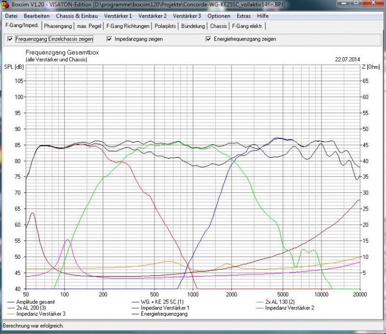The width and height of the screenshot is (386, 334).
Task: Toggle 'Frequenzgang Einzelchassis zeigen' checkbox
Action: click(11, 39)
